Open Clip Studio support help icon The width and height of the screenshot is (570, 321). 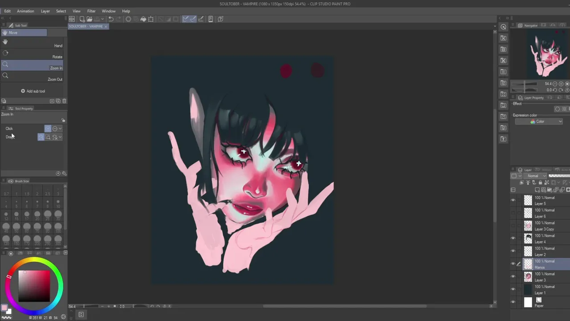(221, 19)
